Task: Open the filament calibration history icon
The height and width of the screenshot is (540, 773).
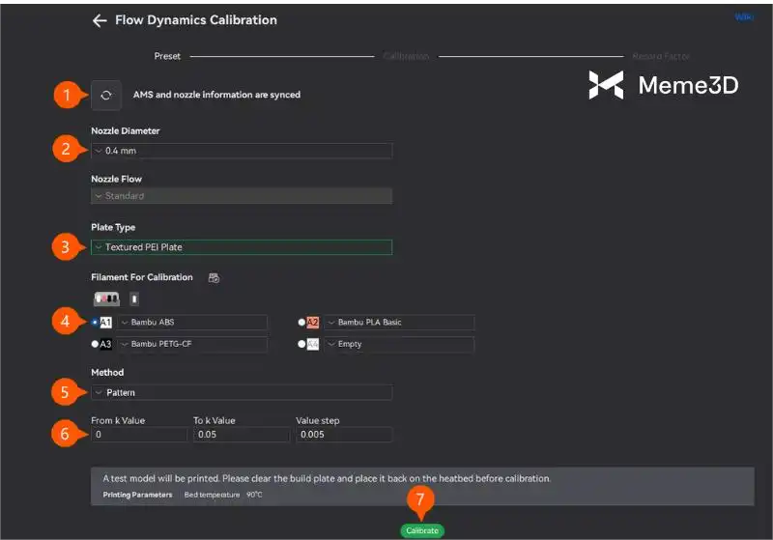Action: point(215,278)
